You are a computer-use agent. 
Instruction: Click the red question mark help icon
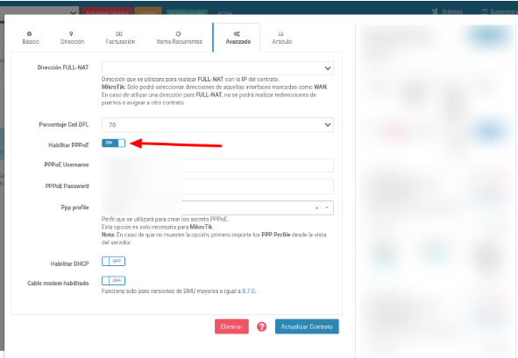[x=262, y=326]
